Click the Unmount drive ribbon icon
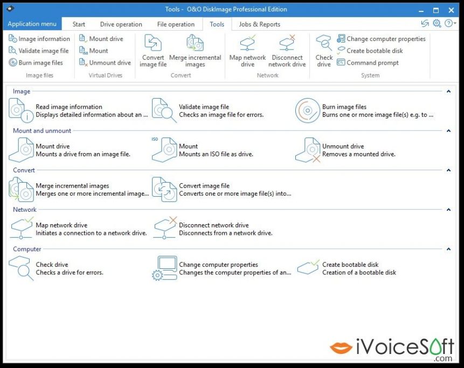Viewport: 464px width, 368px height. (x=84, y=63)
